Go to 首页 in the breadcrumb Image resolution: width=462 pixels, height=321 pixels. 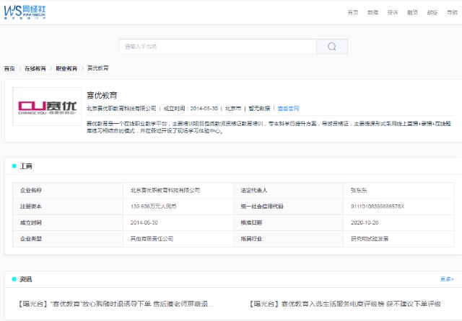click(x=9, y=68)
